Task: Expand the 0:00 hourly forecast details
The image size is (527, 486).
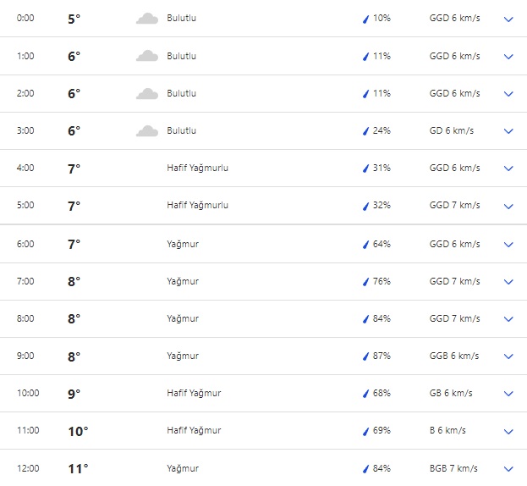Action: coord(508,19)
